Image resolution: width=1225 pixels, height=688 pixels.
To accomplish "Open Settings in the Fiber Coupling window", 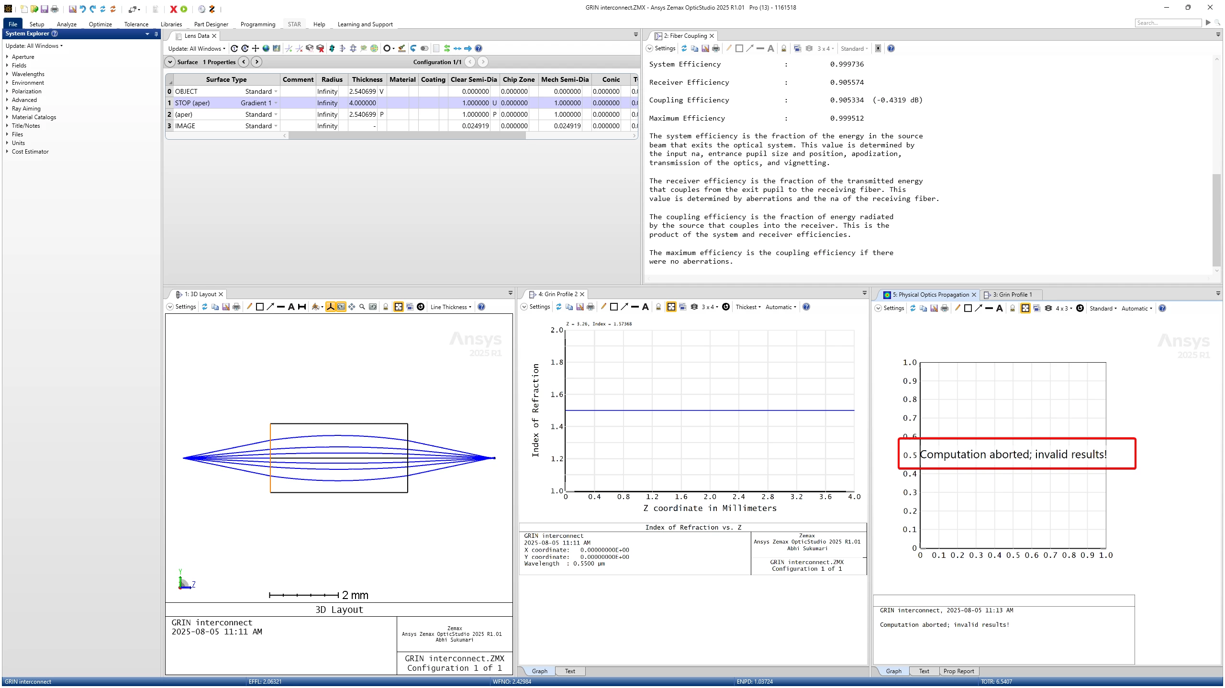I will [660, 48].
